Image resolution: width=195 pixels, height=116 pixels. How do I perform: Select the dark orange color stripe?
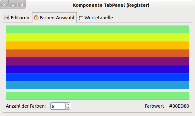(x=97, y=53)
